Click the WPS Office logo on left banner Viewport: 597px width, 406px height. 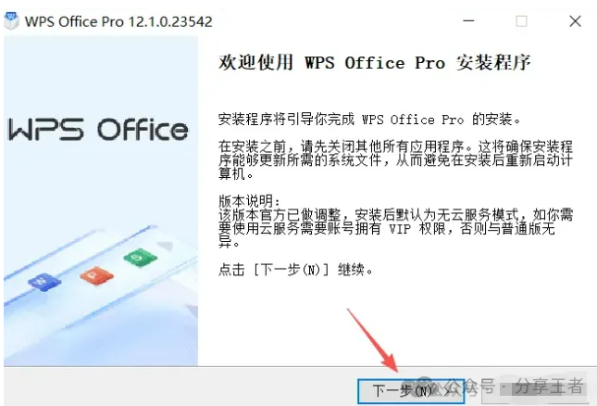click(98, 130)
